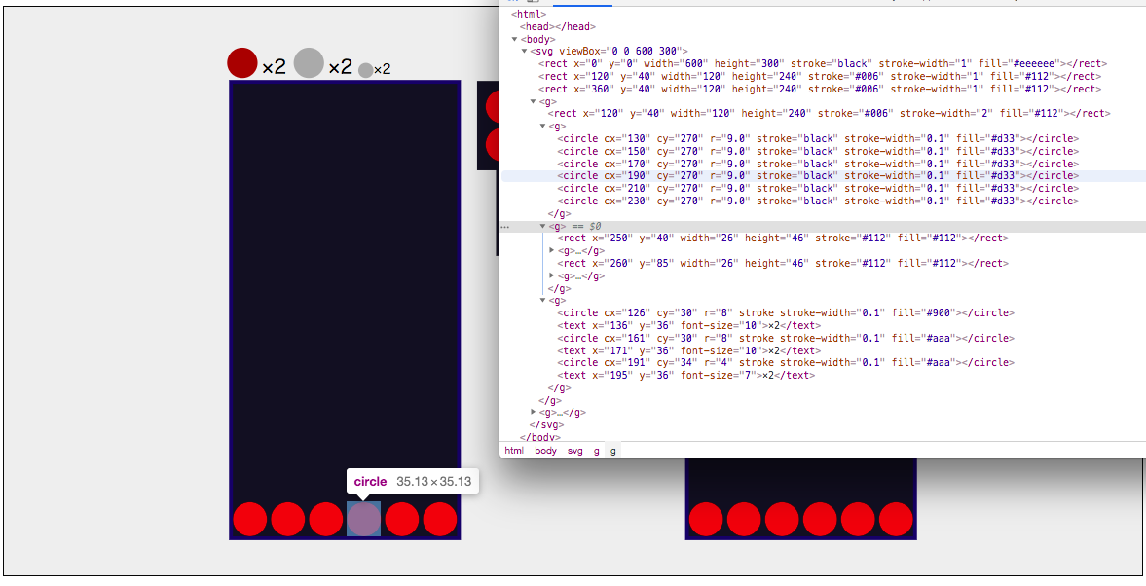
Task: Click the highlighted lavender circle in the rendered page
Action: click(x=363, y=519)
